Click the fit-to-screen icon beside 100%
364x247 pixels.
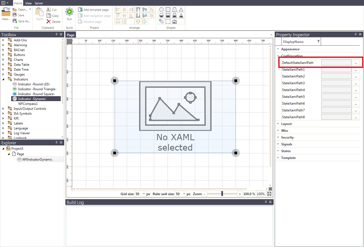[269, 194]
